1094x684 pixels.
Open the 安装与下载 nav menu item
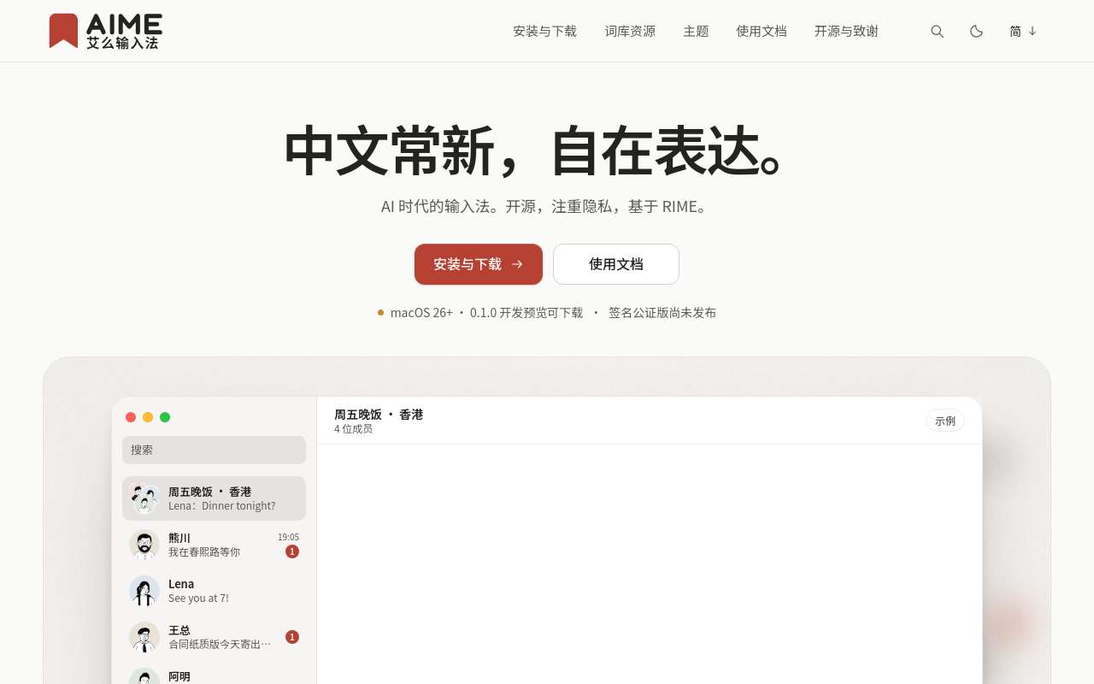pos(544,31)
